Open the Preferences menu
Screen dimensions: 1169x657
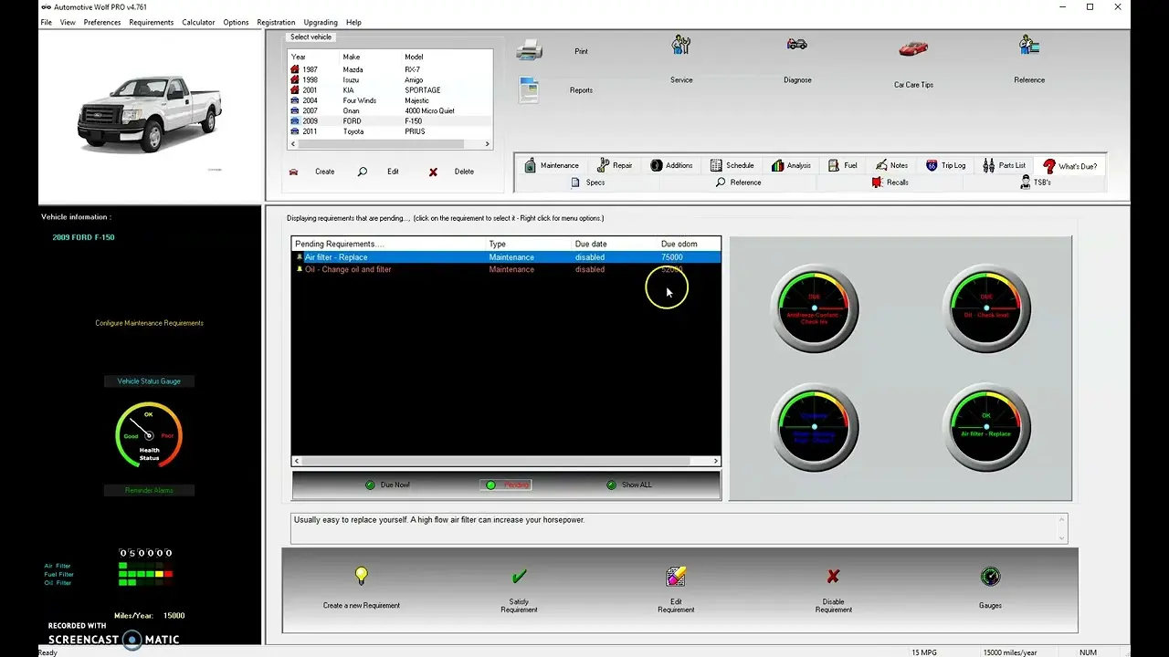[x=102, y=22]
